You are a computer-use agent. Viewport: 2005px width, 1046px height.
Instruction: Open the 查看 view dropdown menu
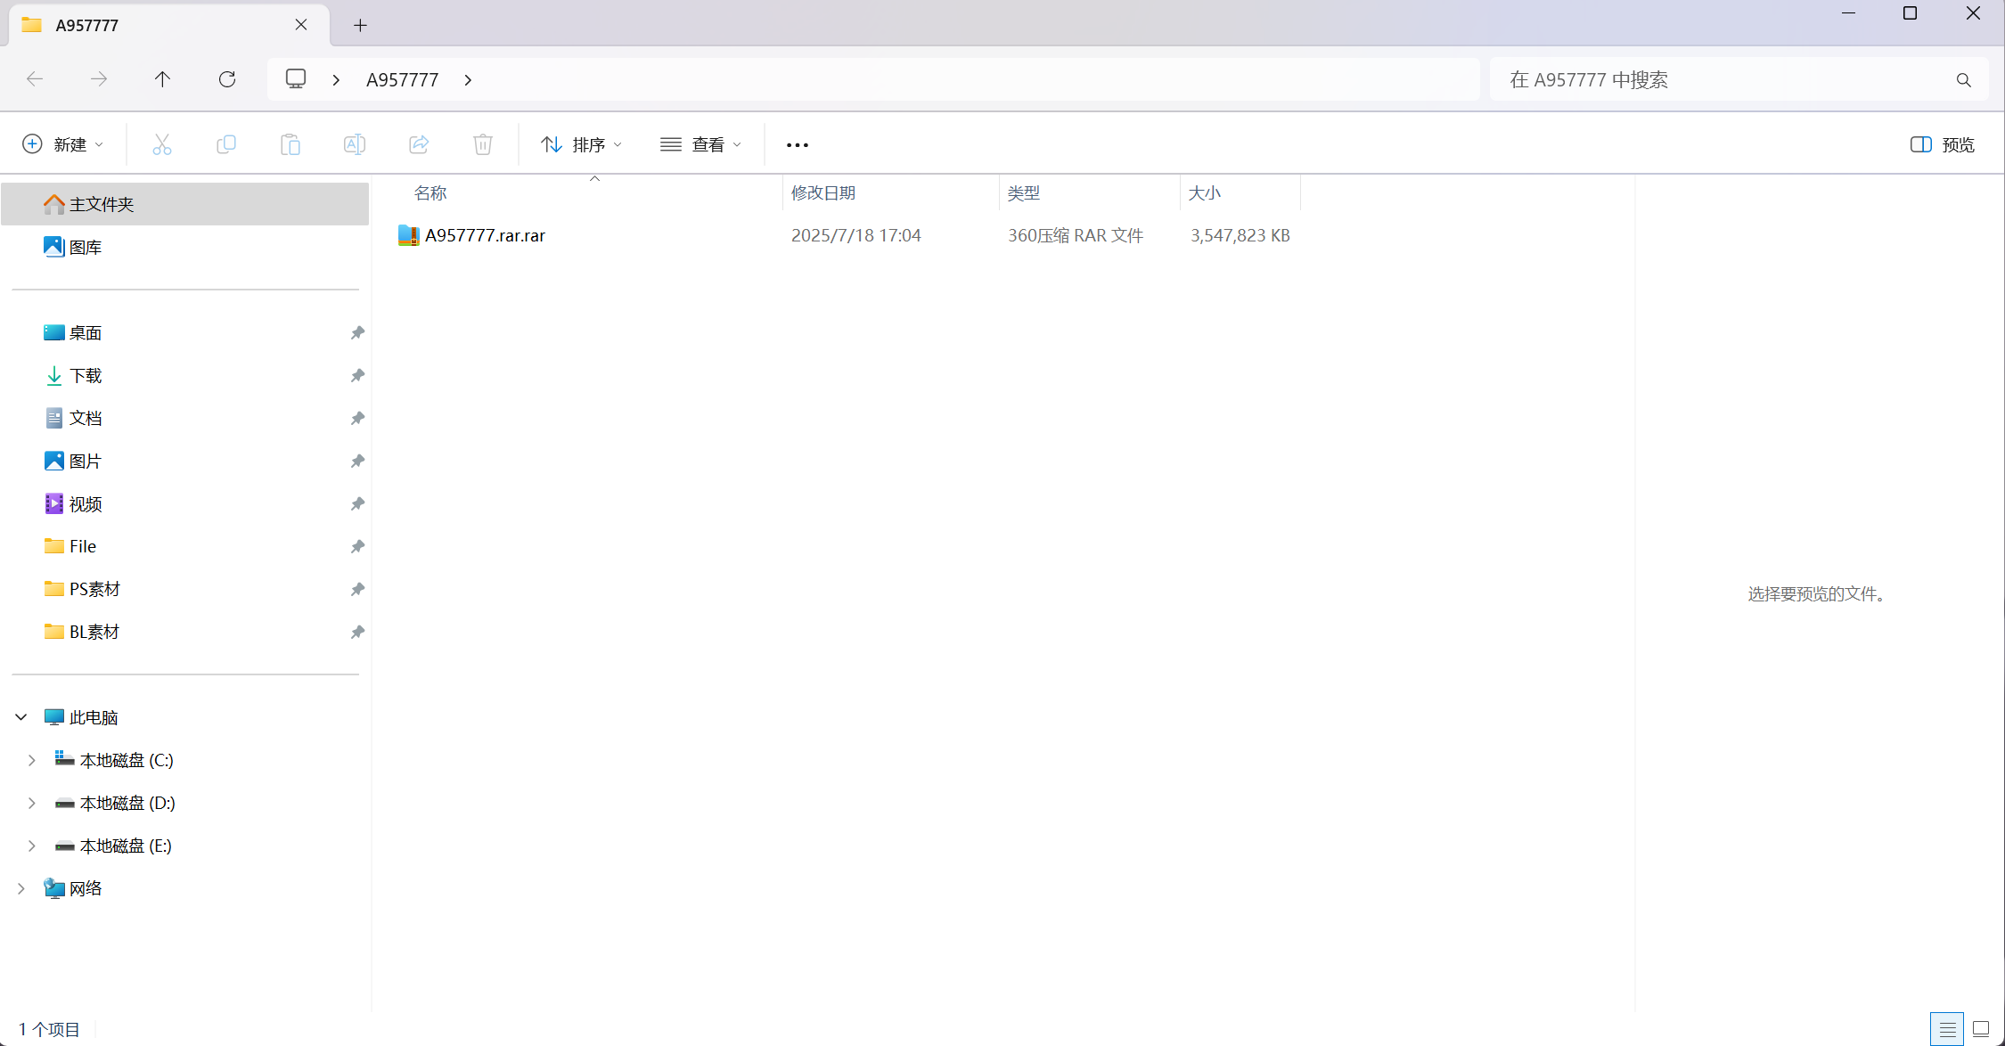coord(701,144)
